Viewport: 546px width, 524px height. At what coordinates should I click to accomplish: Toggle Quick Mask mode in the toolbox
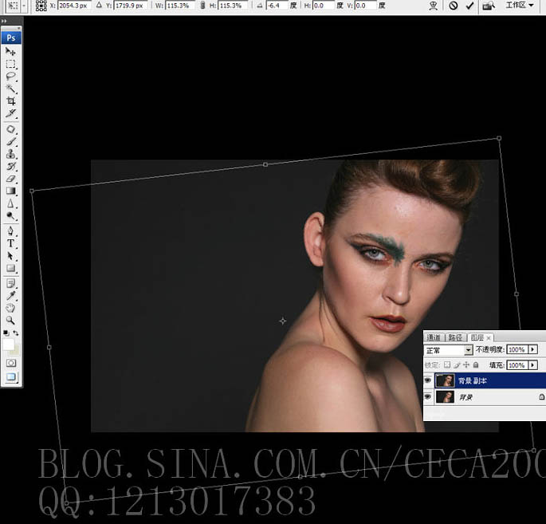click(x=11, y=363)
